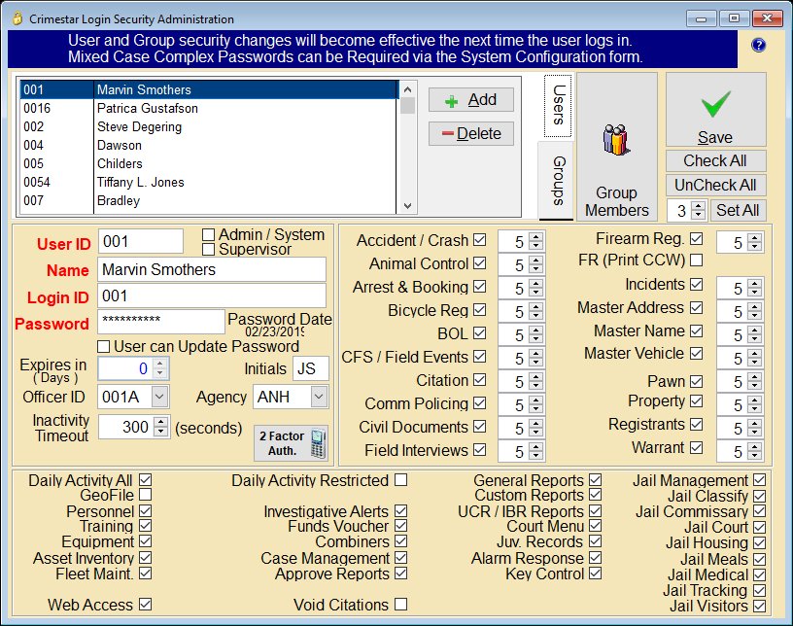Toggle the Civil Documents checkbox
The width and height of the screenshot is (793, 626).
coord(479,427)
